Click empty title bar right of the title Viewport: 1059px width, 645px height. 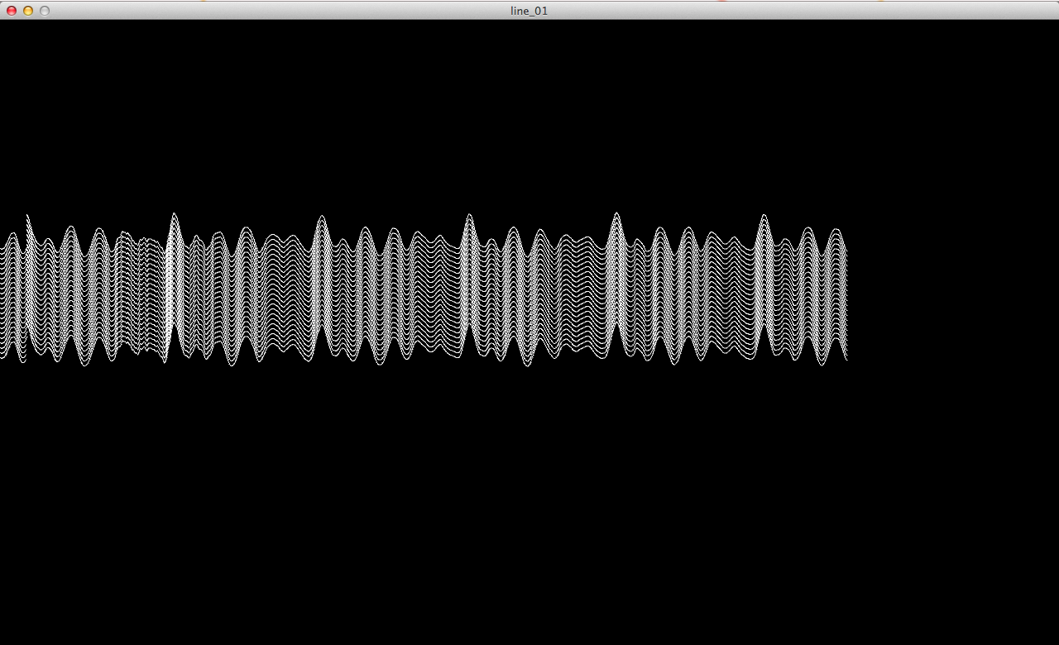pos(786,11)
